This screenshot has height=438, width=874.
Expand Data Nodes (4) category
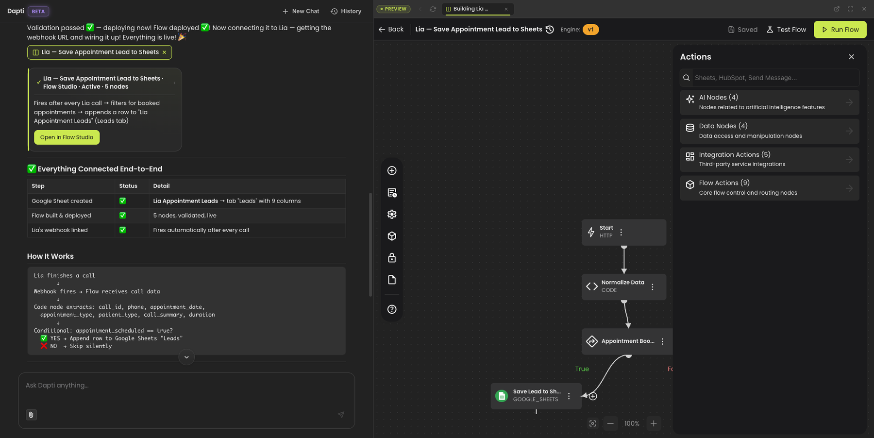tap(770, 131)
